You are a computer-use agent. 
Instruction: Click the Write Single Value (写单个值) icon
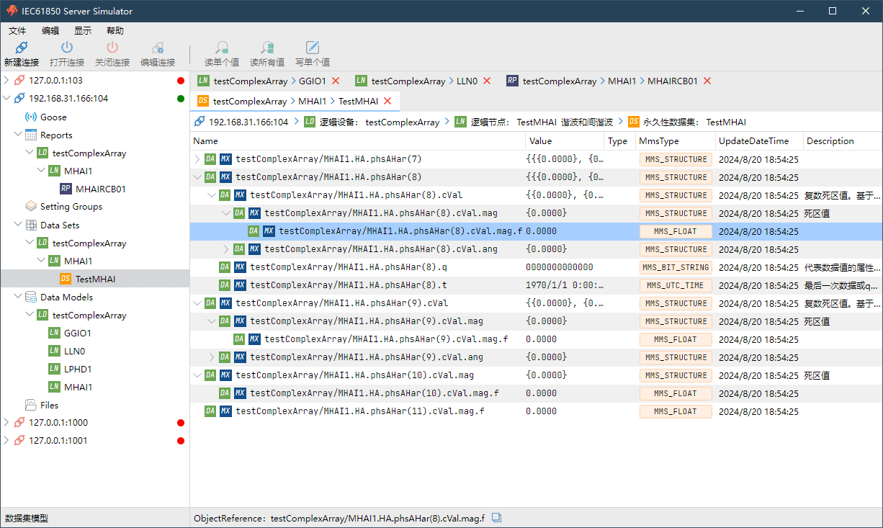[x=312, y=48]
